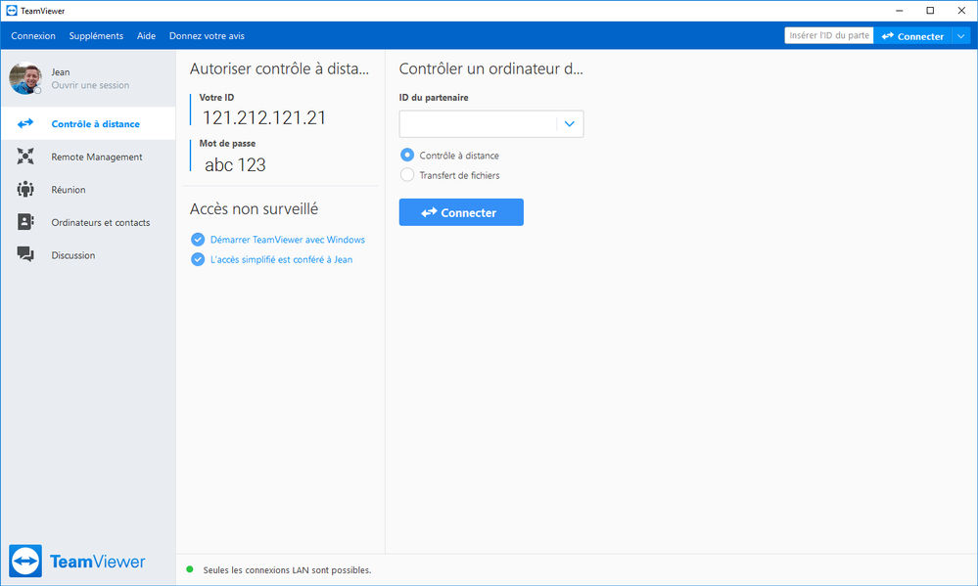978x586 pixels.
Task: Click the Discussion chat bubbles icon
Action: [x=25, y=254]
